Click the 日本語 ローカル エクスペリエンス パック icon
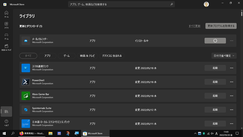 coord(26,124)
